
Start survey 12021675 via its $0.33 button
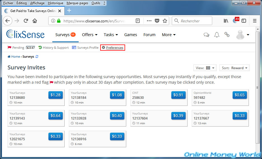click(55, 136)
